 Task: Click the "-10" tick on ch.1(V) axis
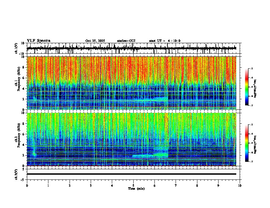[x=22, y=54]
